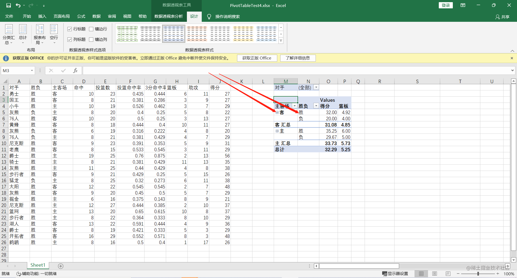Image resolution: width=517 pixels, height=278 pixels.
Task: Click the 总计 (Grand Totals) icon
Action: tap(23, 32)
